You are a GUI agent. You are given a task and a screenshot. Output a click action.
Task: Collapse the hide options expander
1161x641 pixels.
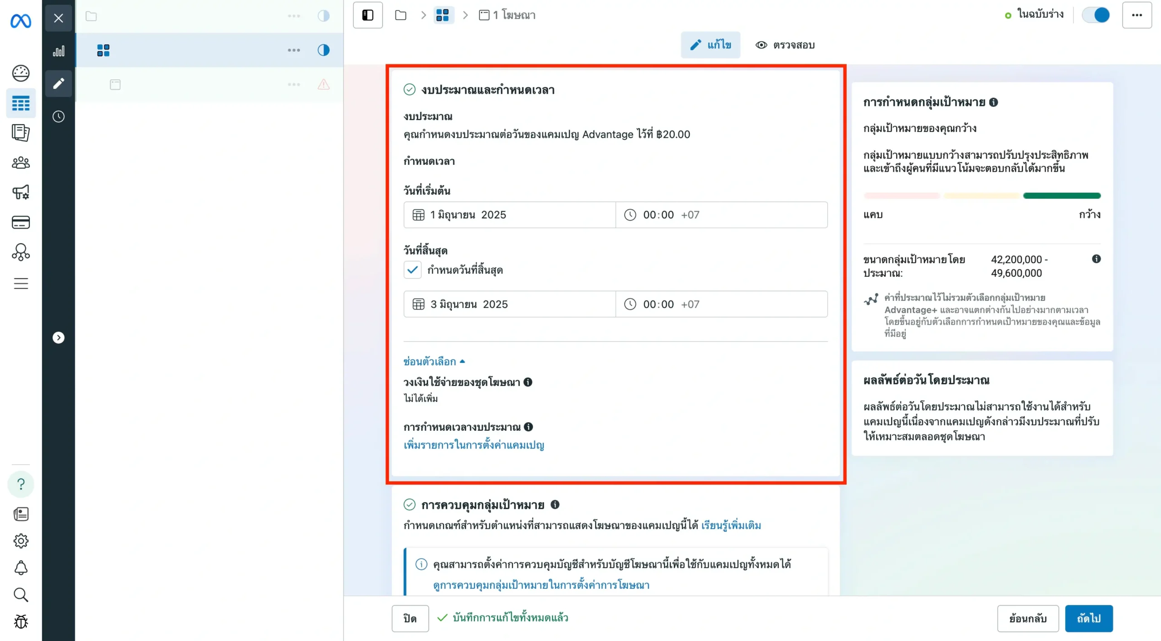(434, 361)
